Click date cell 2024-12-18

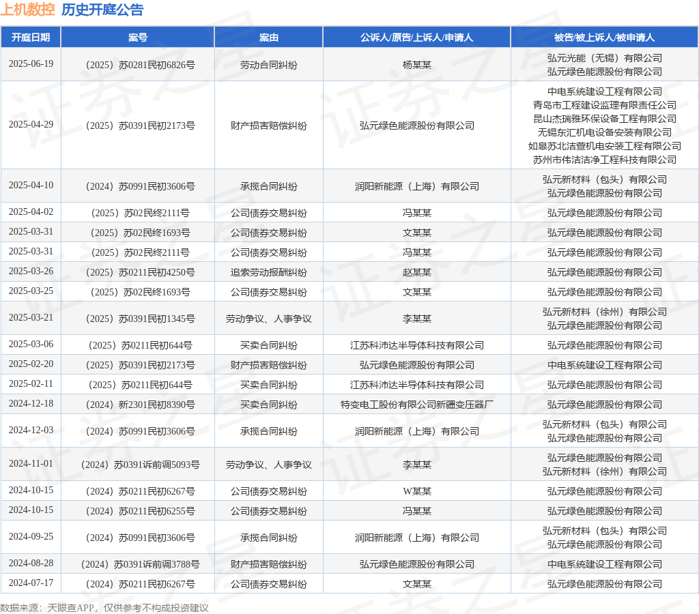pos(31,404)
